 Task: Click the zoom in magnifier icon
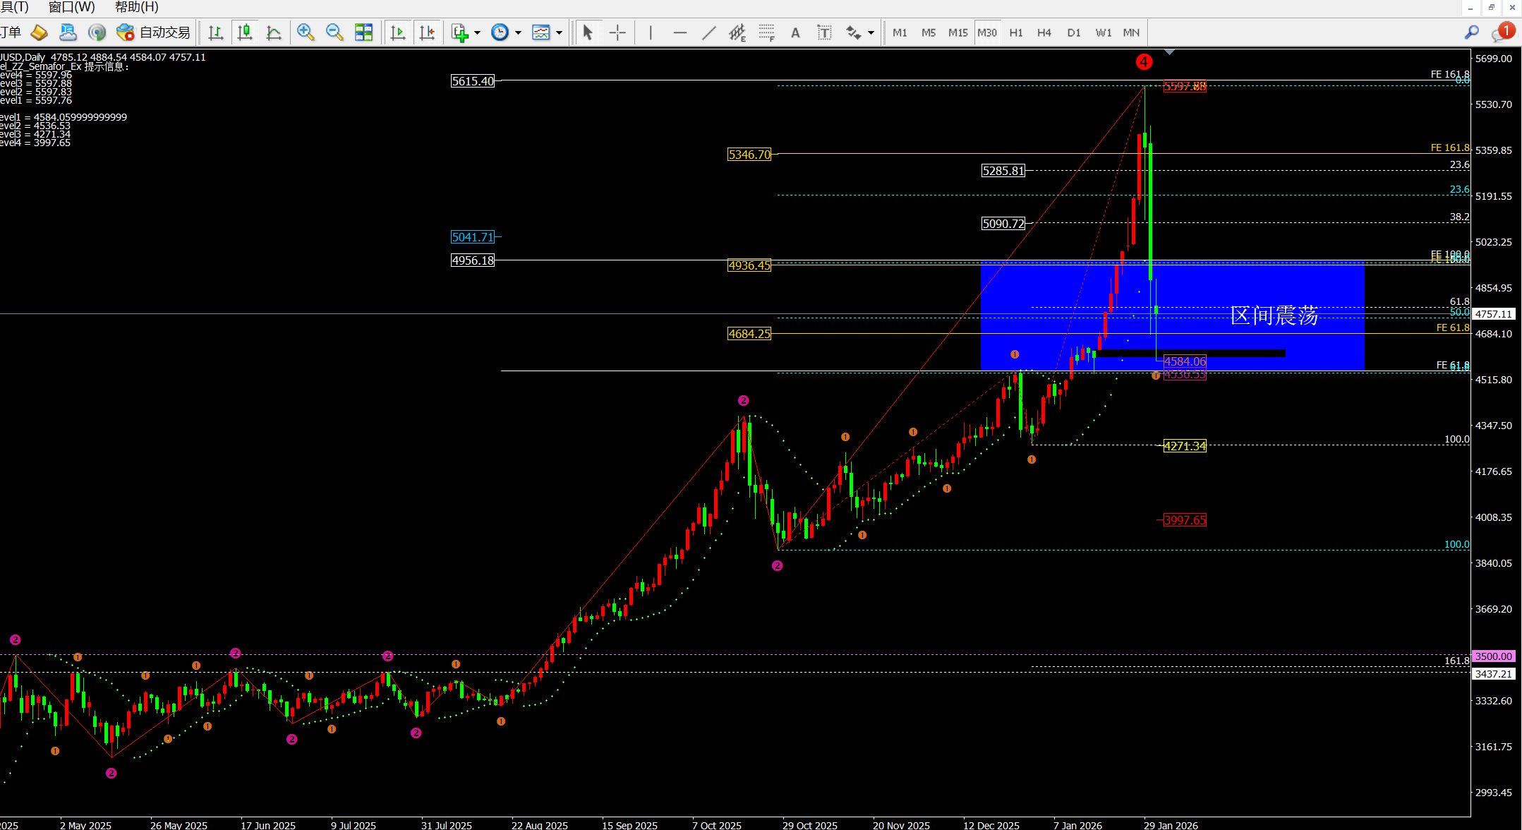306,32
